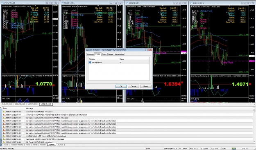Click the terminal log scrollbar down arrow

(254, 142)
